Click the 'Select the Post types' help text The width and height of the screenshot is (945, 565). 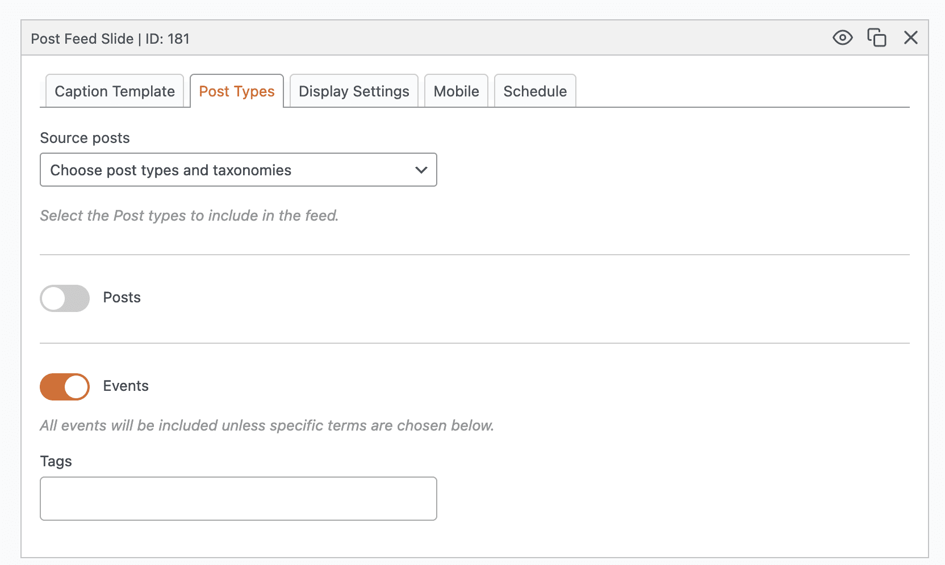(189, 216)
